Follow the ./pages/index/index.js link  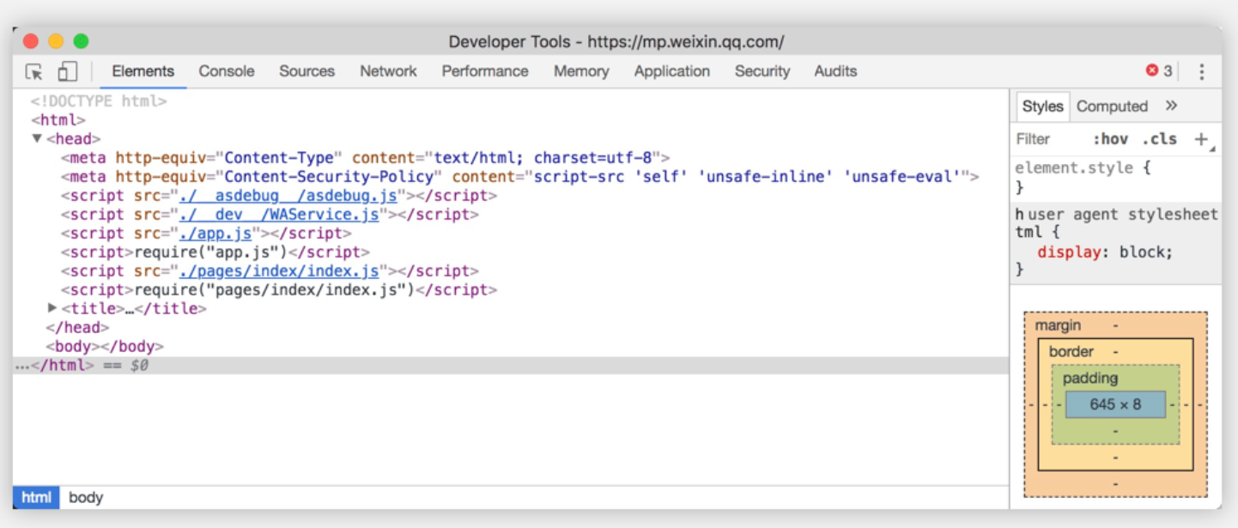click(x=279, y=271)
